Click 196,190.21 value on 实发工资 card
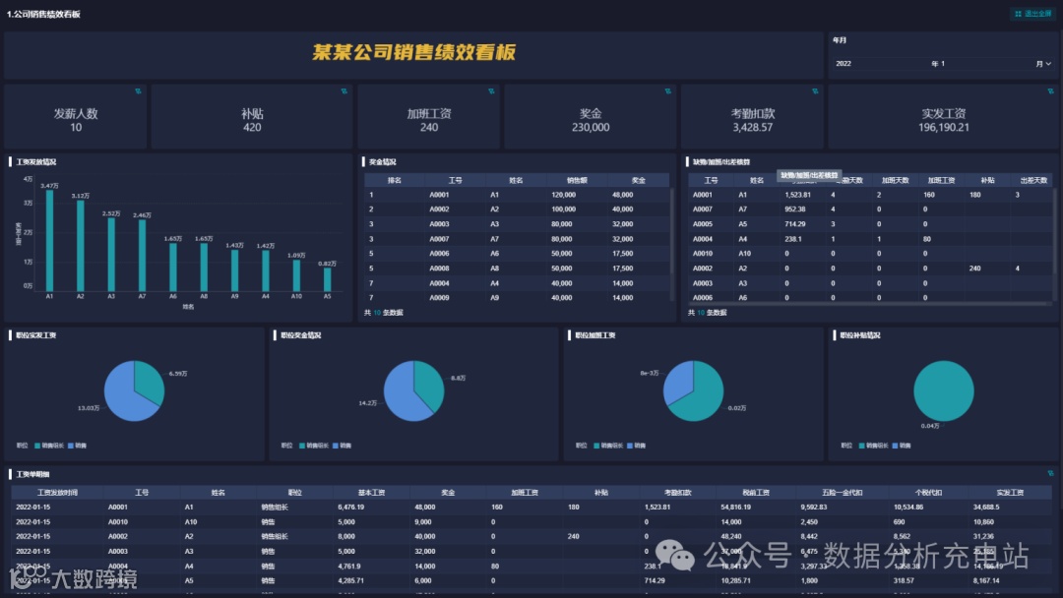Image resolution: width=1063 pixels, height=598 pixels. coord(944,127)
